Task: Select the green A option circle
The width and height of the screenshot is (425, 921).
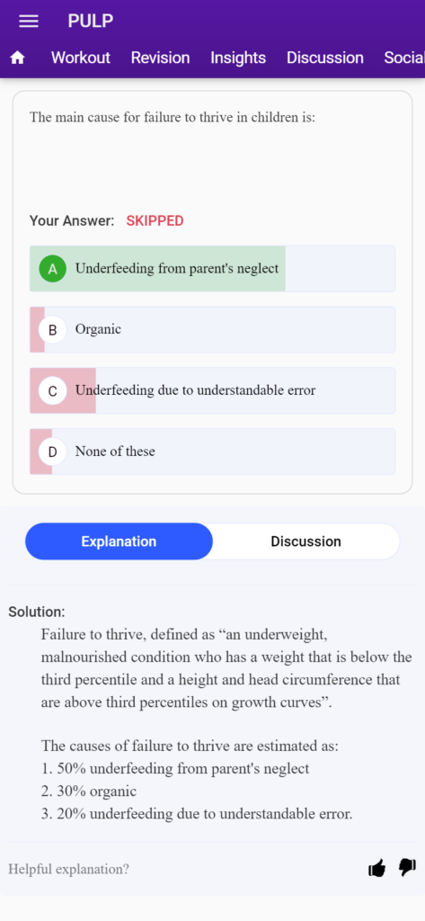Action: click(53, 269)
